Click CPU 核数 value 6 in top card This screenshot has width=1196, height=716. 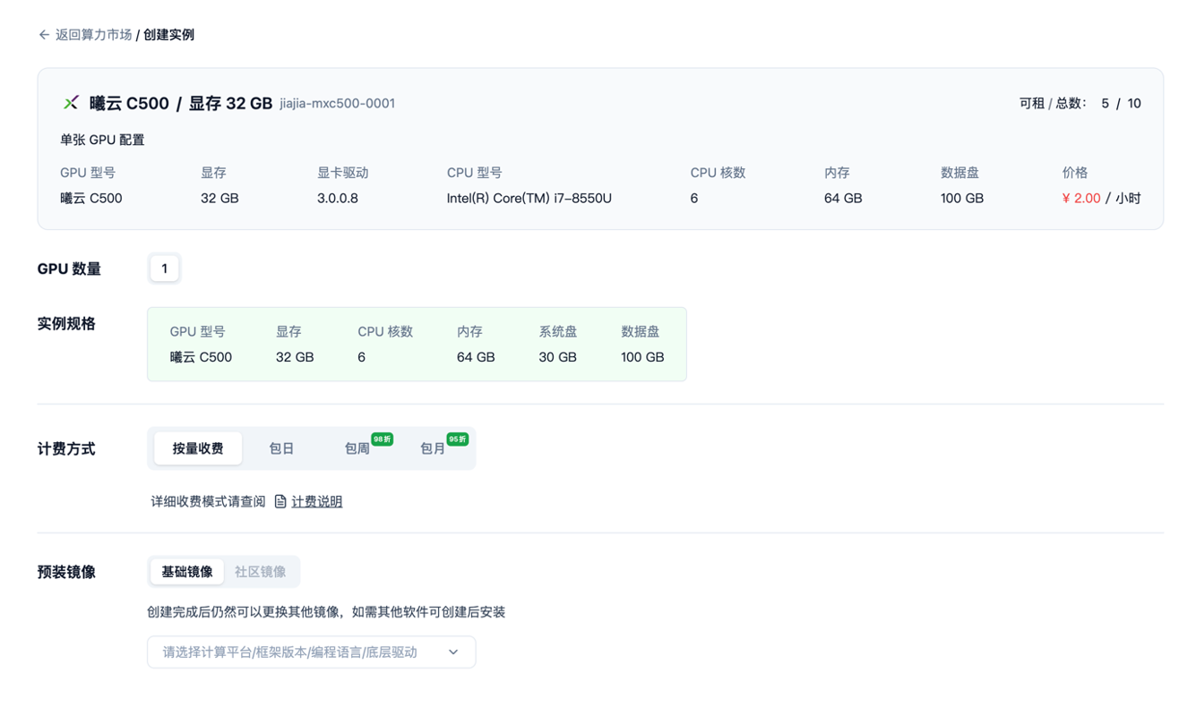(694, 198)
